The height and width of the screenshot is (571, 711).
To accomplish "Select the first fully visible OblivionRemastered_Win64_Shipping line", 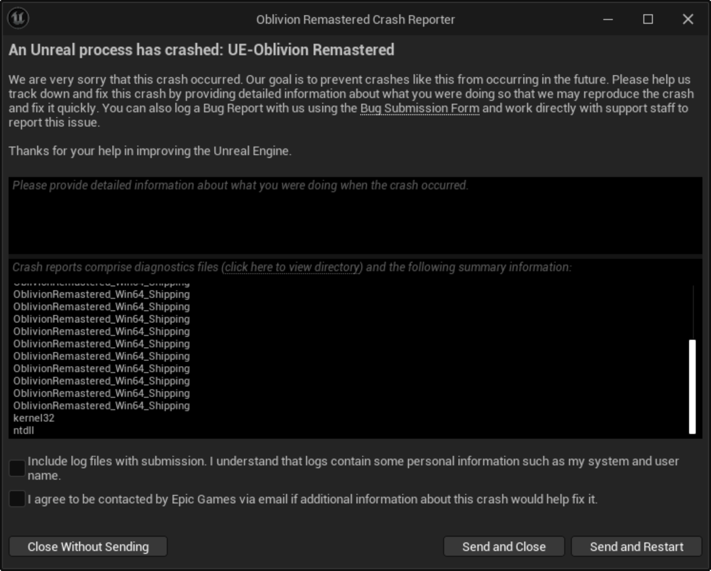I will tap(102, 294).
